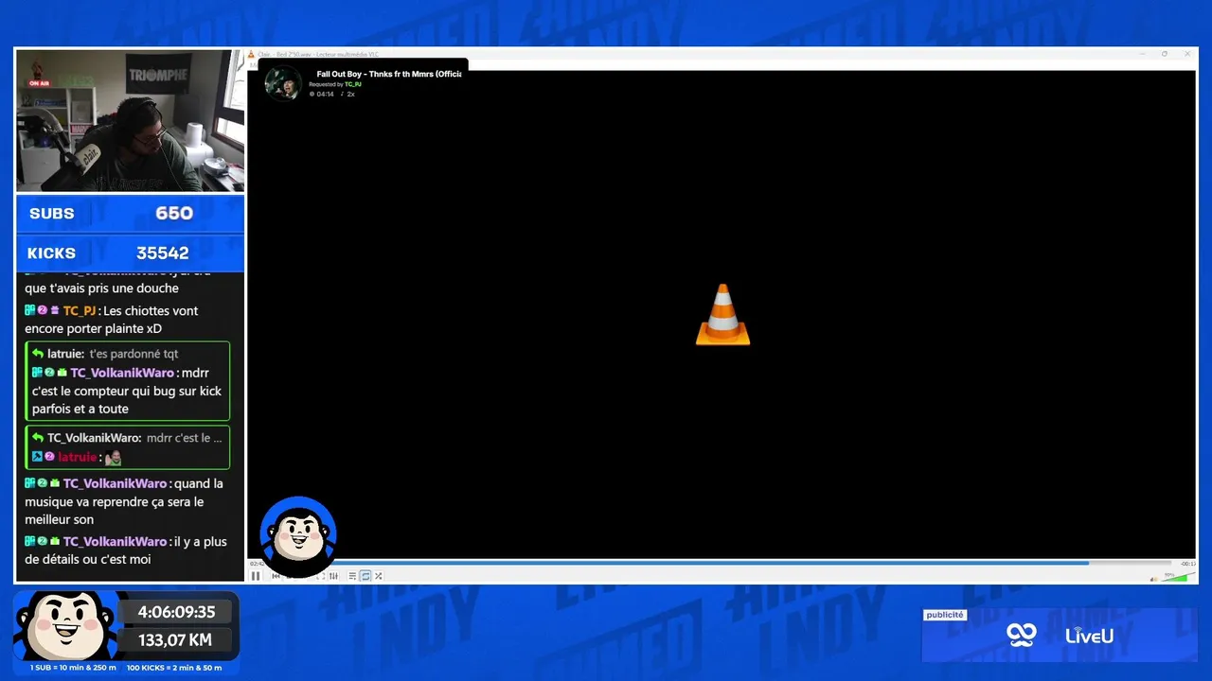Screen dimensions: 1212x681
Task: Click the 04:14 song duration
Action: click(x=325, y=95)
